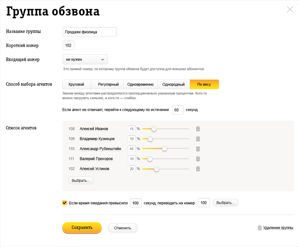Close the Группа обзвона dialog
This screenshot has width=299, height=247.
tap(290, 9)
